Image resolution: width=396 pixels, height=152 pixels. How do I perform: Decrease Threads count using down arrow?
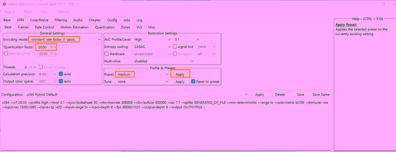click(x=35, y=67)
